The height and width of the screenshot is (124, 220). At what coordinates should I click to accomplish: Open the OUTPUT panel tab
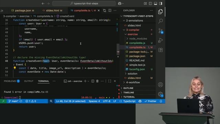coord(29,81)
